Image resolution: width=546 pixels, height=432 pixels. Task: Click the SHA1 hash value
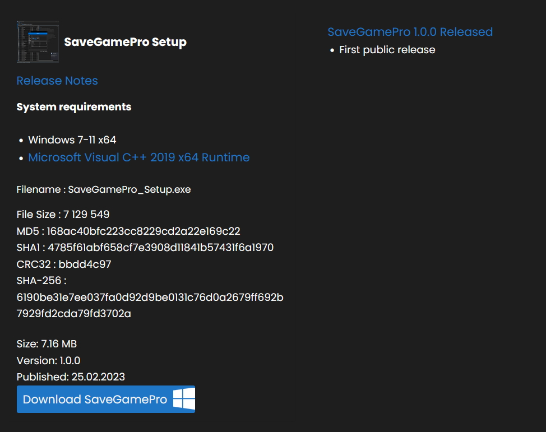pyautogui.click(x=160, y=247)
